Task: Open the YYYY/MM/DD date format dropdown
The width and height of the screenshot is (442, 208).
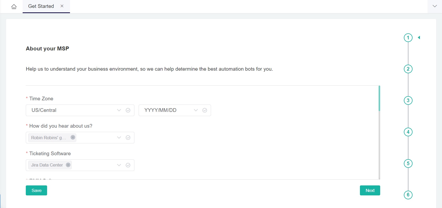Action: (168, 110)
